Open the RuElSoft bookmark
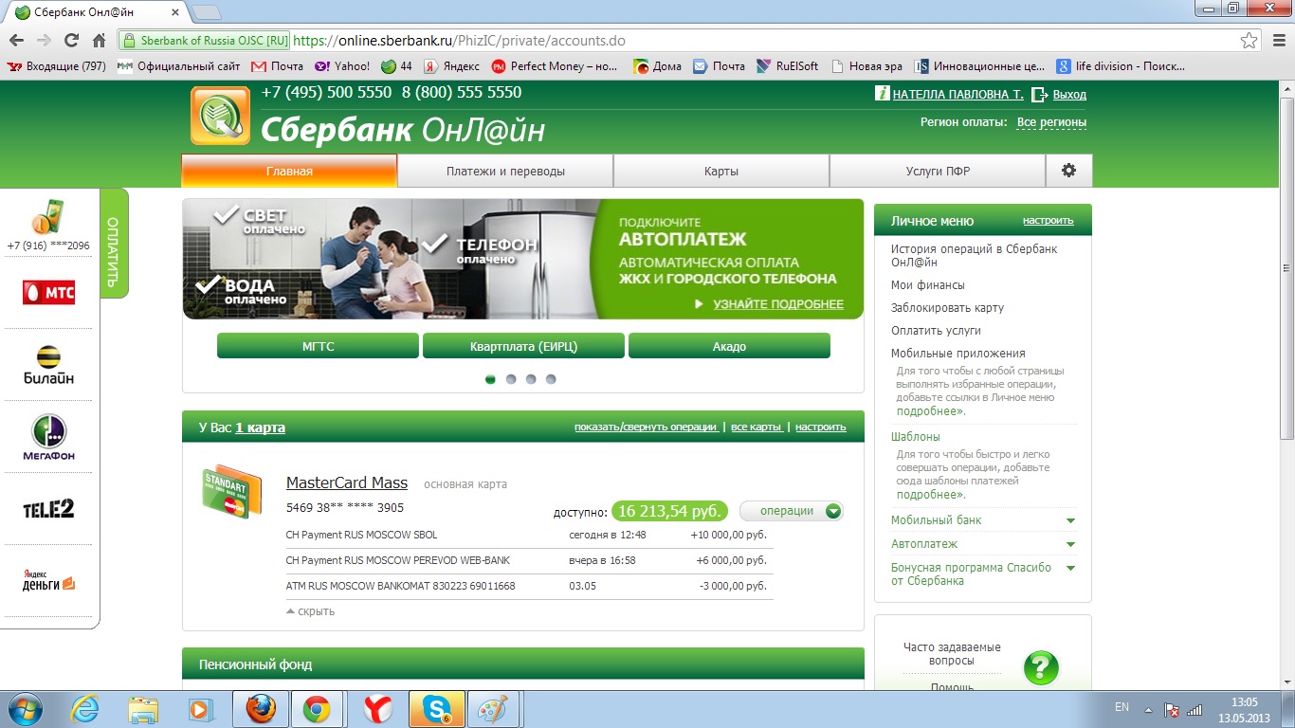The width and height of the screenshot is (1295, 728). [787, 66]
